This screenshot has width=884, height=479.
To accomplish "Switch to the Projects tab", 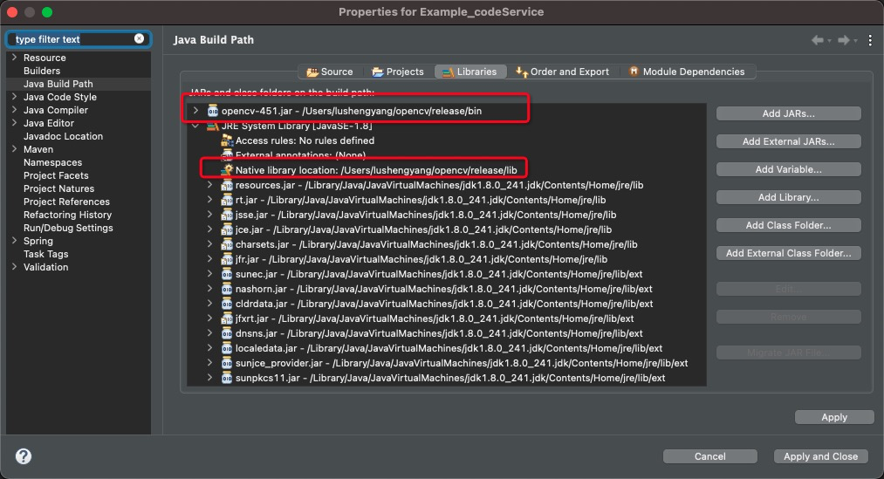I will coord(397,72).
